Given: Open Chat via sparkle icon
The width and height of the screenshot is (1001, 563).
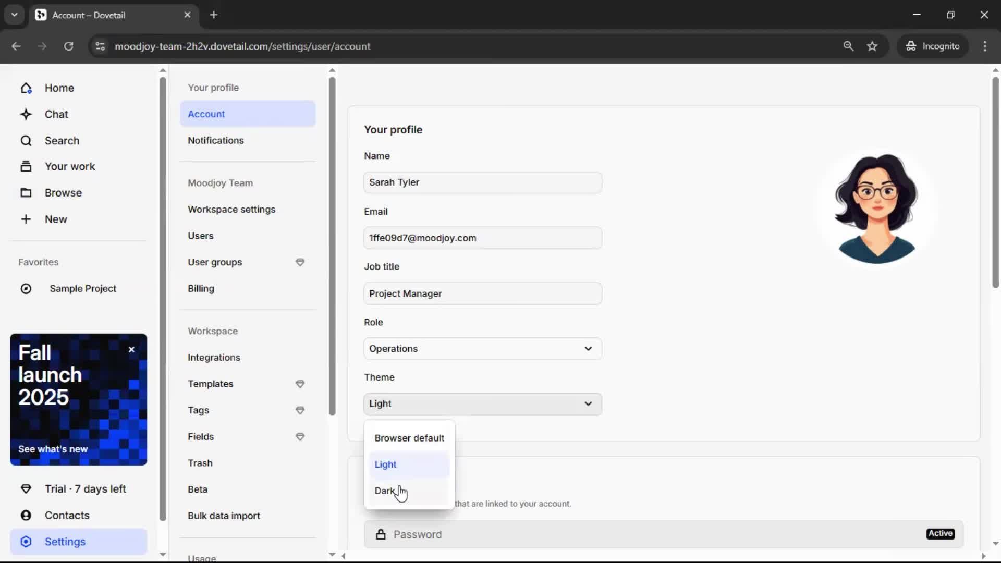Looking at the screenshot, I should [26, 114].
